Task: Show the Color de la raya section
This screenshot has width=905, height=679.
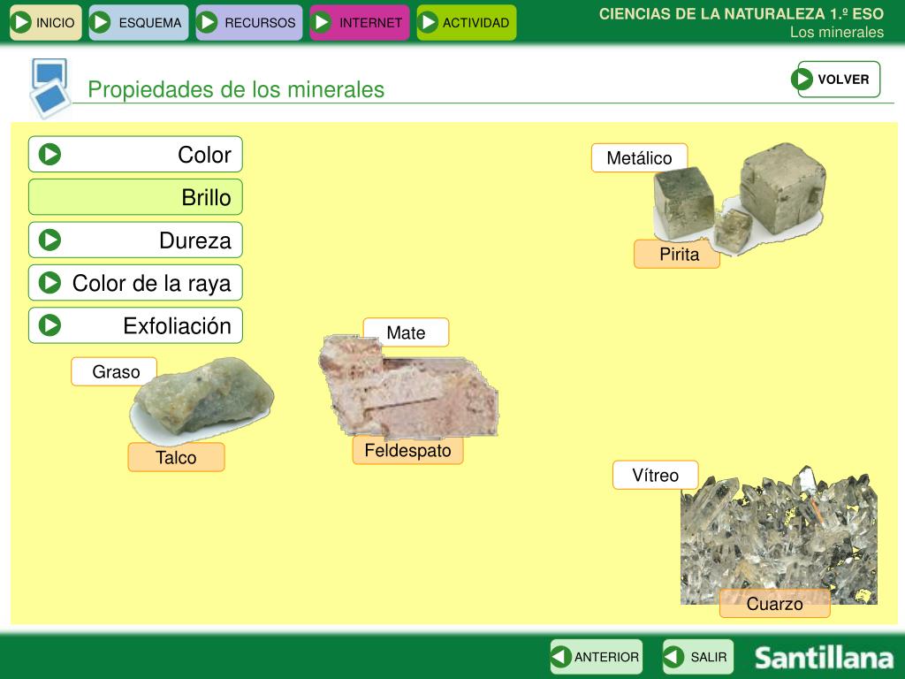Action: point(135,283)
